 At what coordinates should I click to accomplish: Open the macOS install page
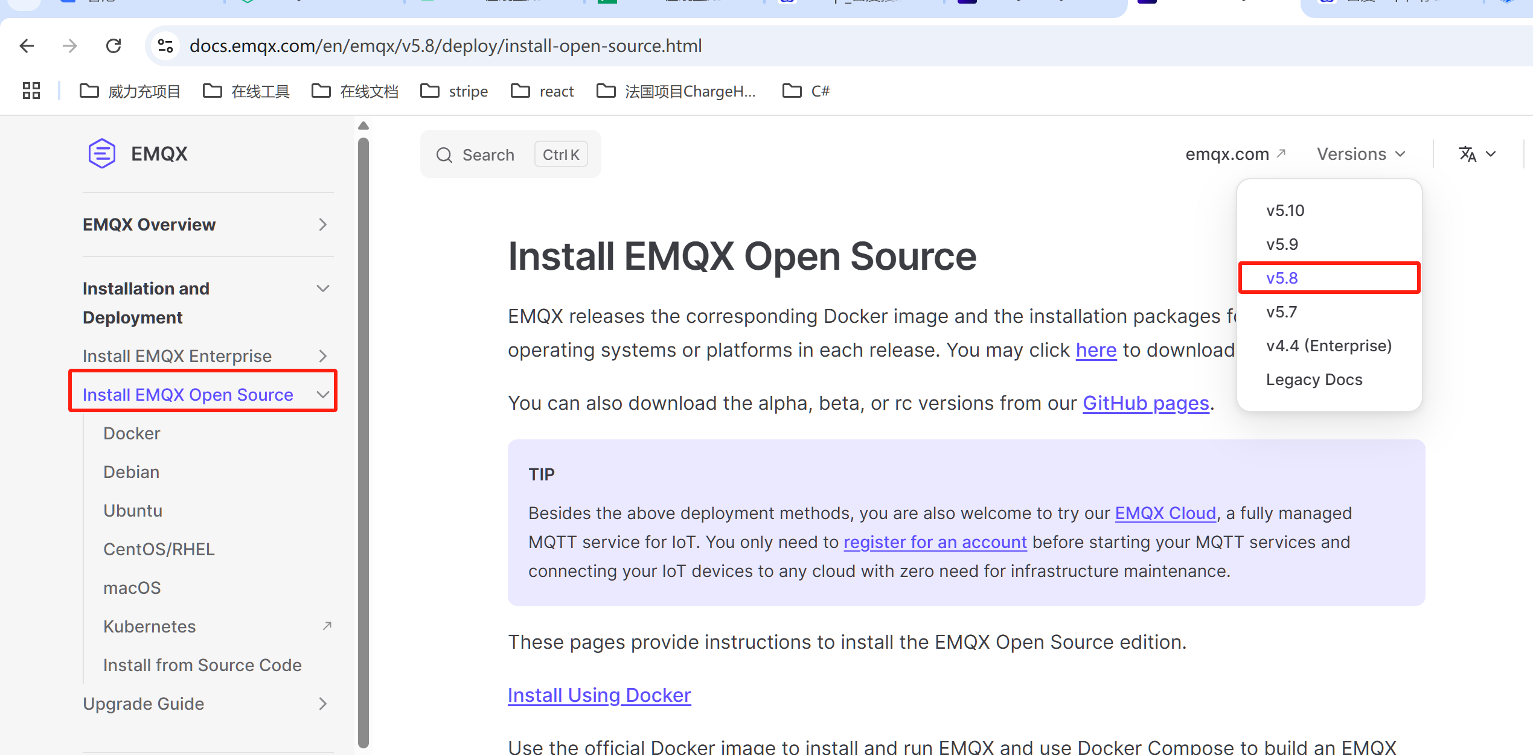132,588
